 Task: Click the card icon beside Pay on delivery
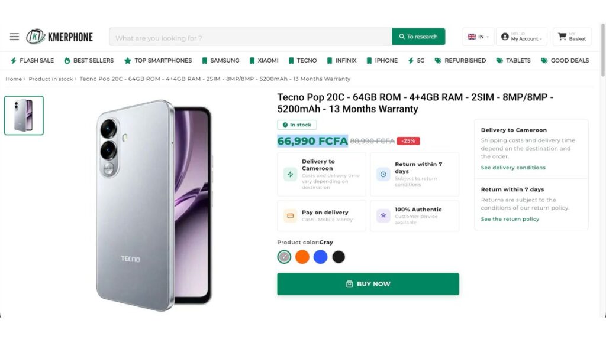(x=290, y=216)
